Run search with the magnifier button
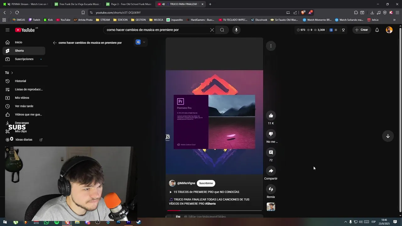 222,30
